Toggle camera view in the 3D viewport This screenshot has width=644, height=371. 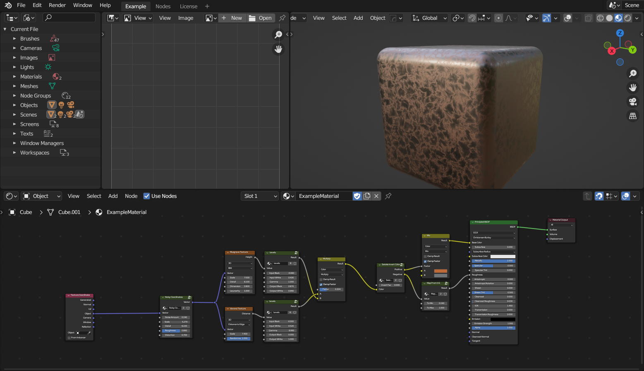tap(633, 102)
